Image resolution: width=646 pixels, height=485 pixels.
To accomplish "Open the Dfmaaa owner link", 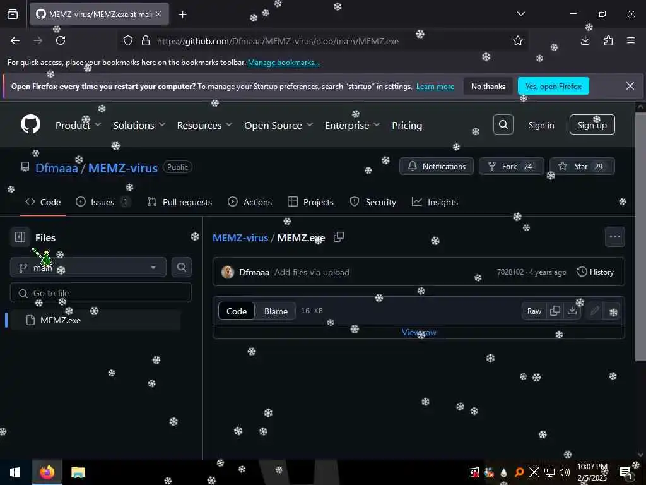I will (56, 168).
